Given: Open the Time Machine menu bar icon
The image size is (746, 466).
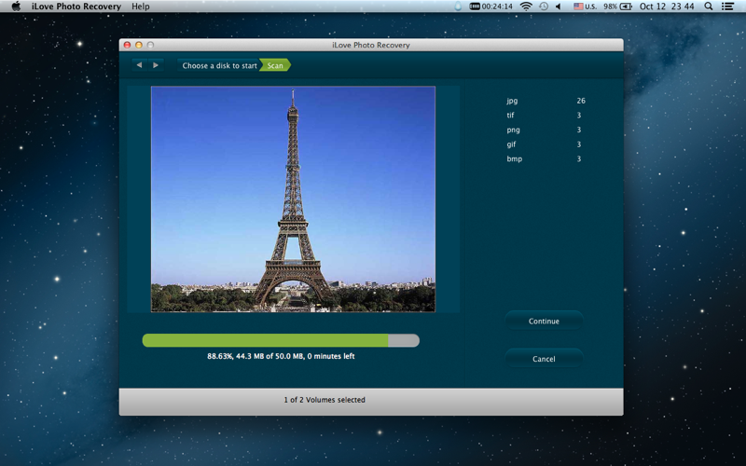Looking at the screenshot, I should (544, 7).
